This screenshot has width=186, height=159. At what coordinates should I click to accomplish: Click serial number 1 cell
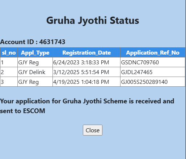click(9, 62)
